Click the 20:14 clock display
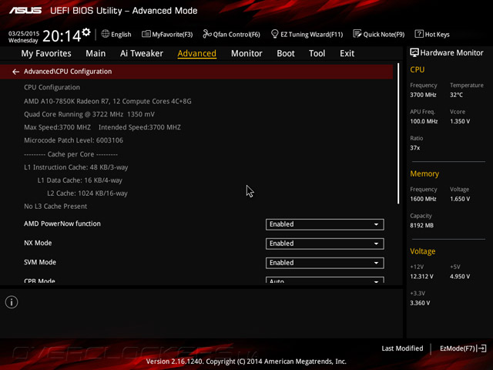This screenshot has height=370, width=493. pyautogui.click(x=62, y=36)
